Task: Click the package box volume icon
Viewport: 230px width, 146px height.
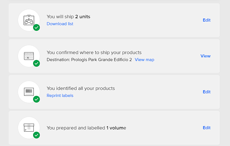Action: coord(29,128)
